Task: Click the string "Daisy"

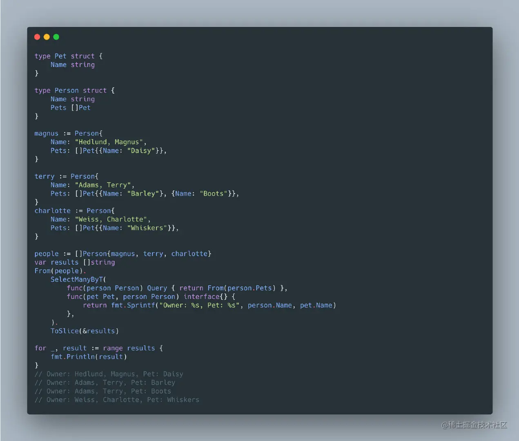Action: (141, 150)
